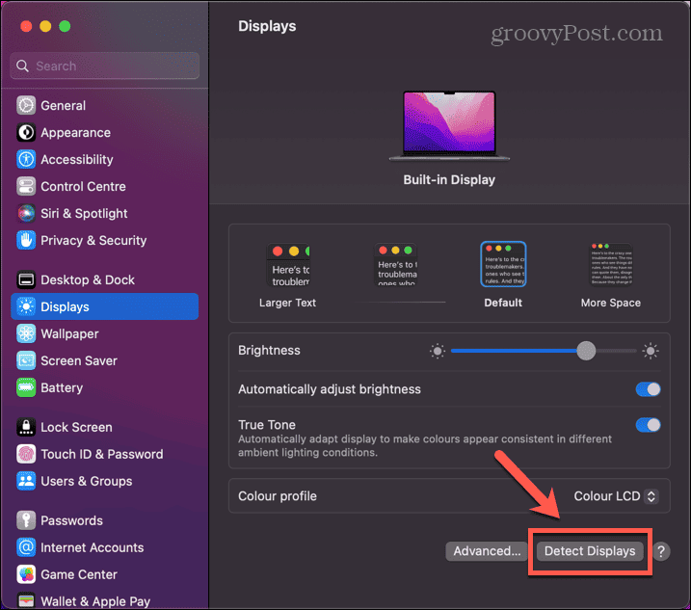The height and width of the screenshot is (610, 691).
Task: Click the Detect Displays button
Action: click(590, 551)
